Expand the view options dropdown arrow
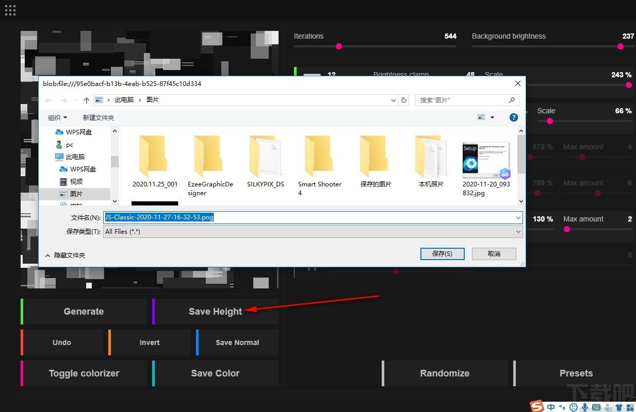This screenshot has height=412, width=636. click(x=492, y=117)
